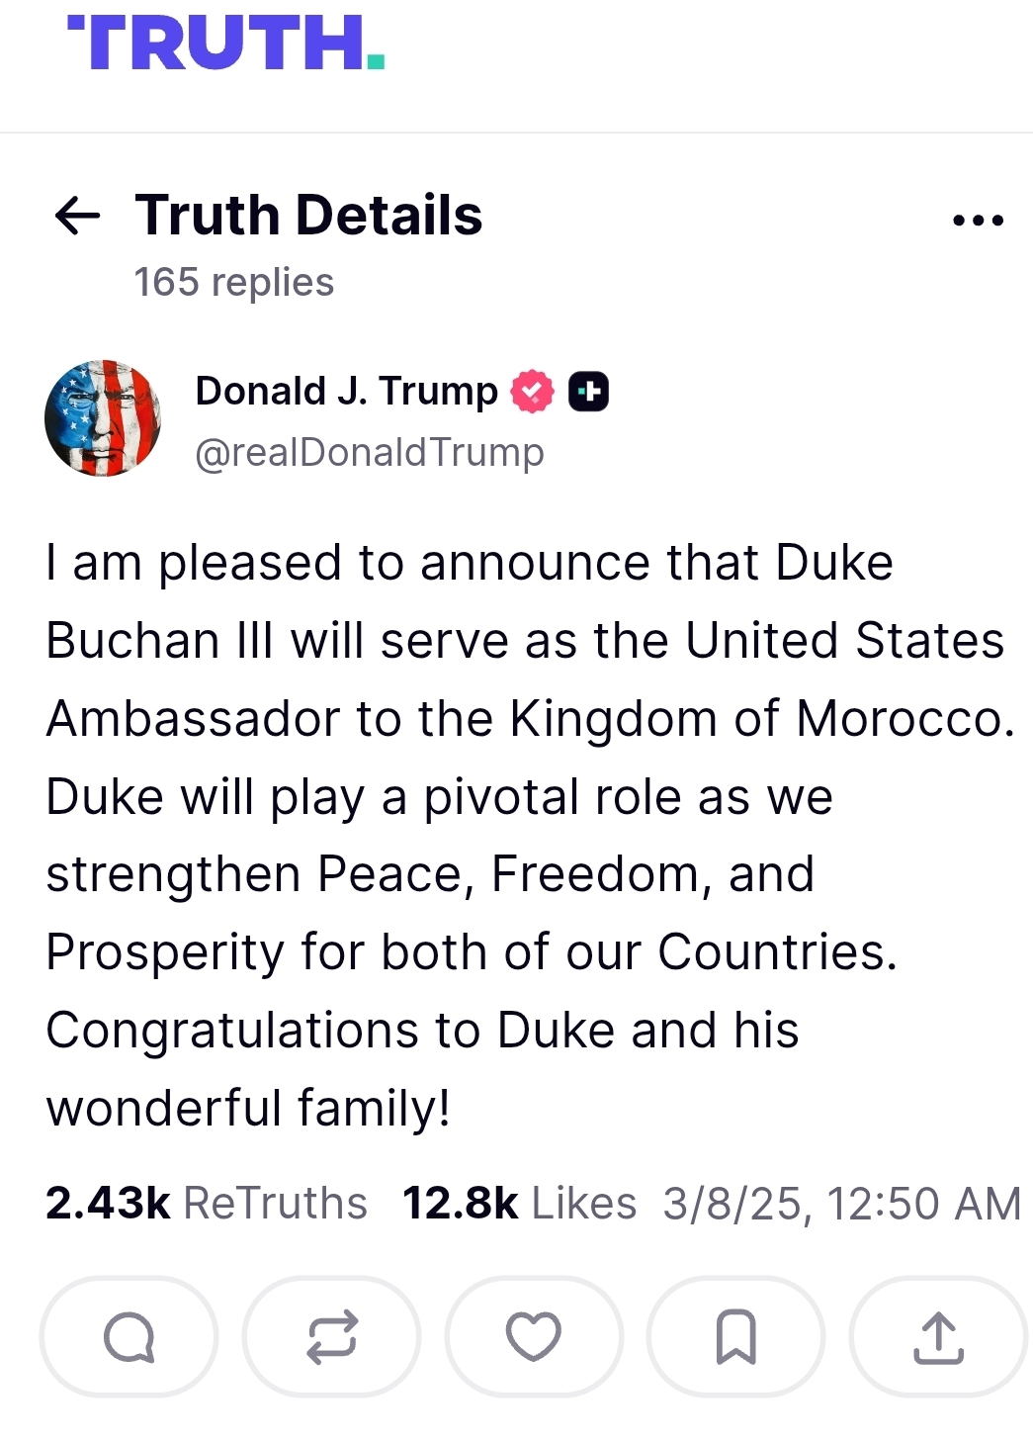View the 2.43k ReTruths list
The height and width of the screenshot is (1442, 1033).
coord(207,1204)
